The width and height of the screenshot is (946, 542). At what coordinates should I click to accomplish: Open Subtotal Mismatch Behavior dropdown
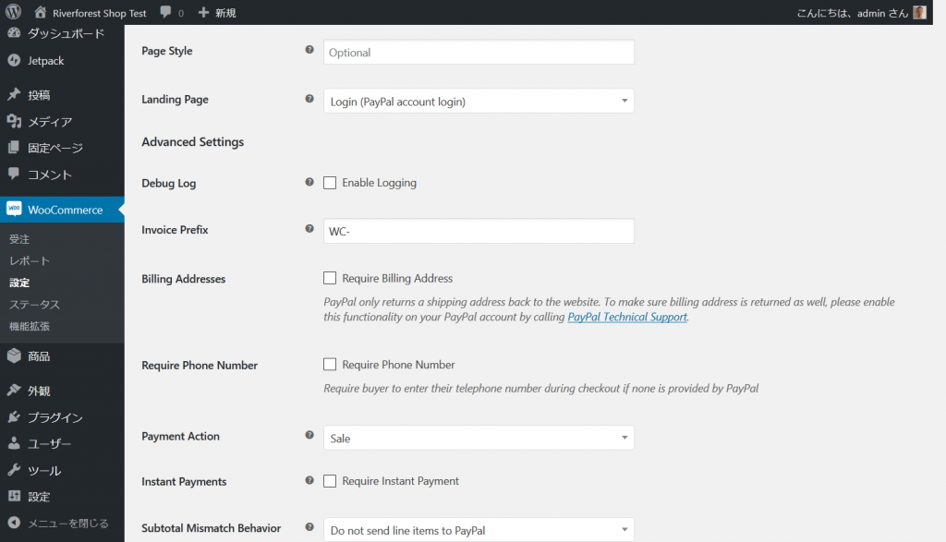coord(479,530)
